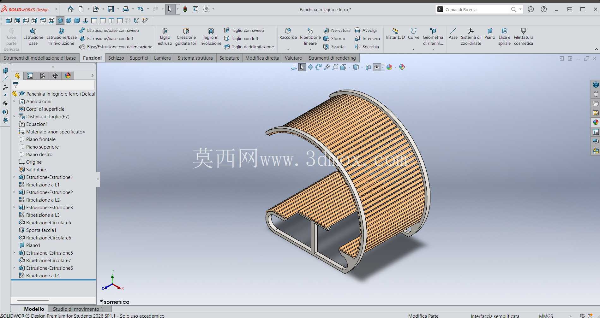Create a new document with the New icon
Screen dimensions: 600x318
(x=81, y=9)
